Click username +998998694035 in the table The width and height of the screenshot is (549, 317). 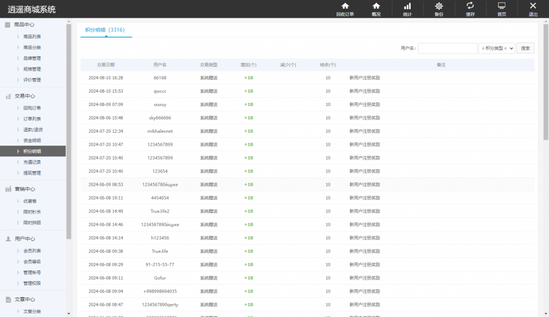[160, 291]
